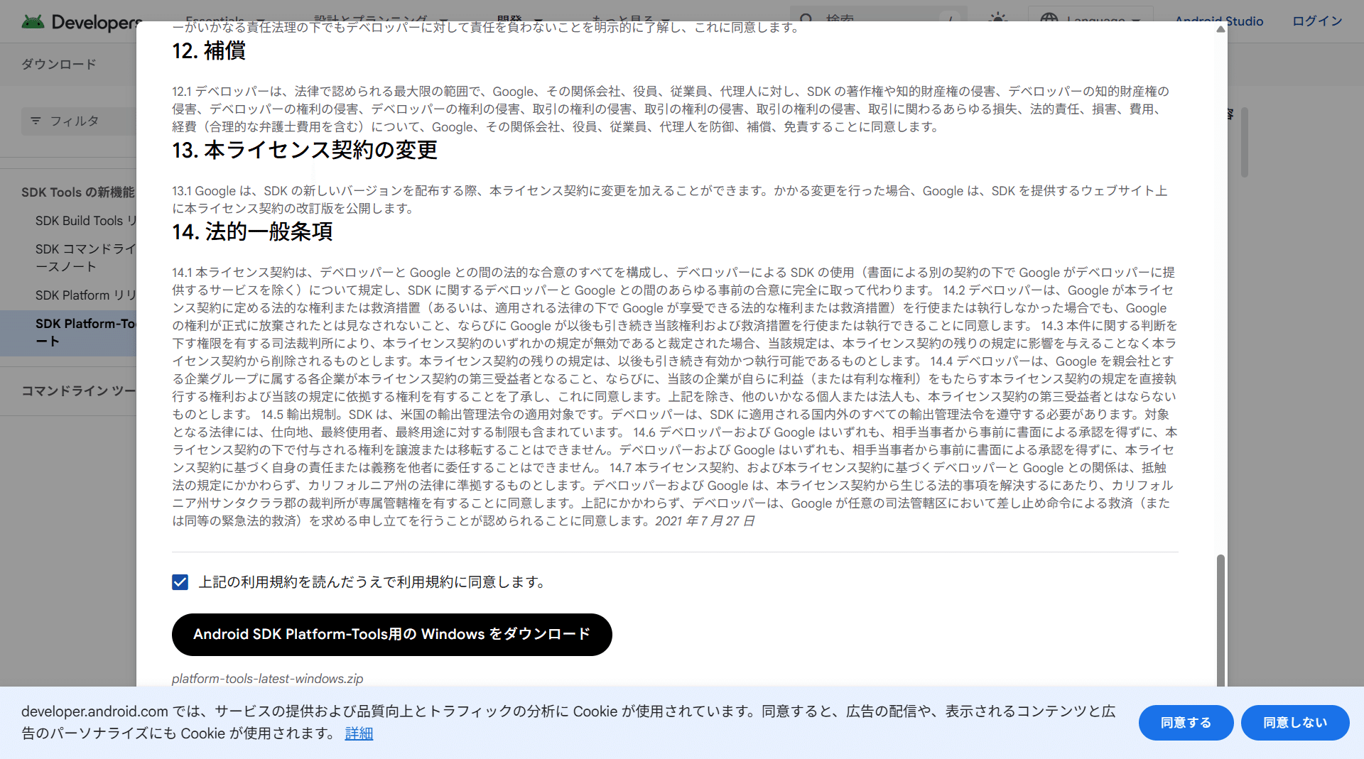Click the heading 14. 法的一般条項
Screen dimensions: 1364x759
point(252,232)
